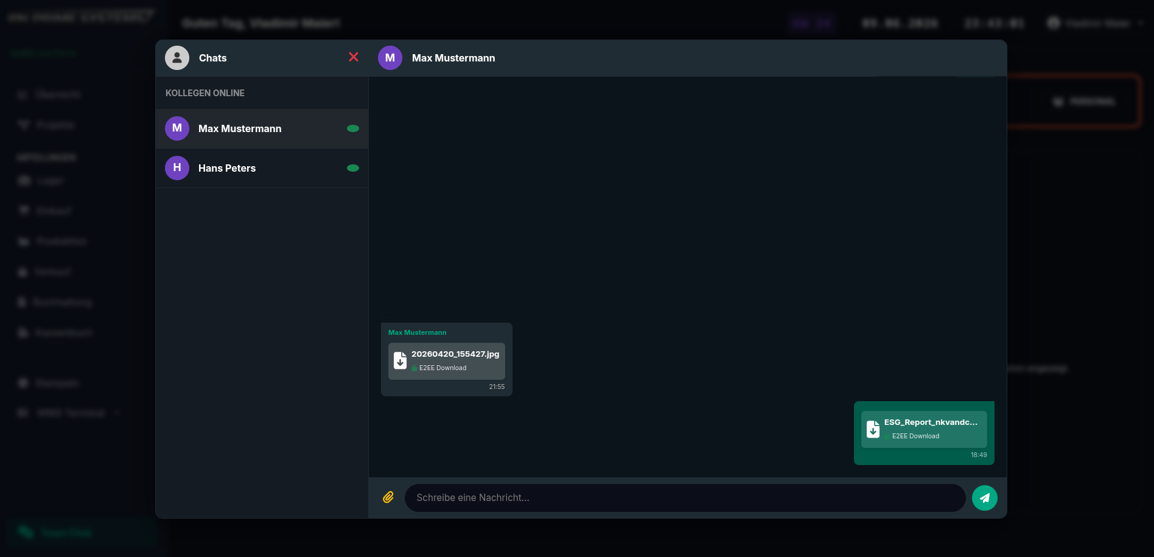Click the paperclip attachment icon
The height and width of the screenshot is (557, 1154).
[x=388, y=497]
